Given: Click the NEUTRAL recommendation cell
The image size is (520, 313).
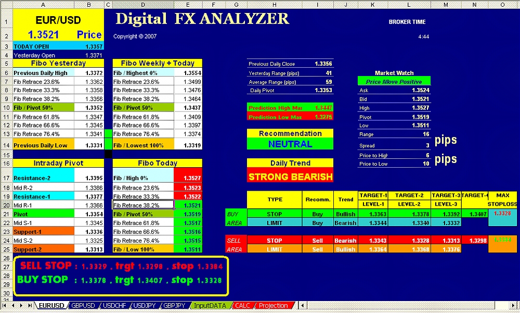Looking at the screenshot, I should [290, 144].
